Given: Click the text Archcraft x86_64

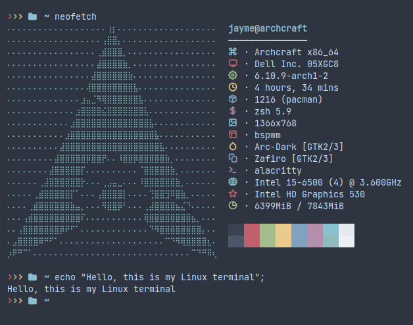Looking at the screenshot, I should 297,52.
